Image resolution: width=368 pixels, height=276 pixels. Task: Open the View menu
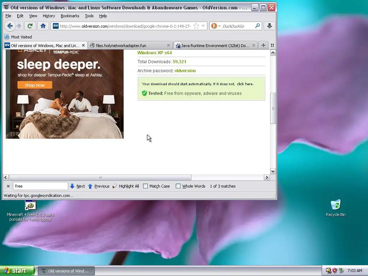(x=33, y=16)
